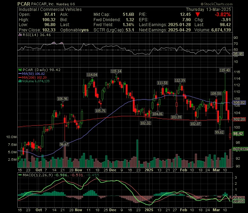Viewport: 248px width, 213px height.
Task: Click the 108.50 peak price label
Action: pos(216,94)
